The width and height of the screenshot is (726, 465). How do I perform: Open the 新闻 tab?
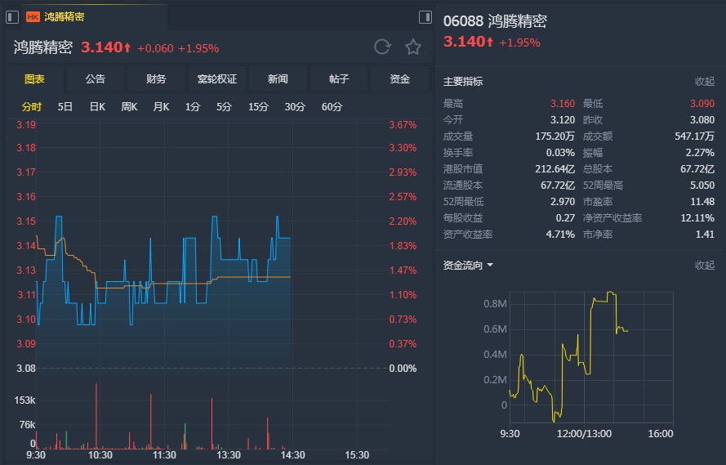point(278,79)
